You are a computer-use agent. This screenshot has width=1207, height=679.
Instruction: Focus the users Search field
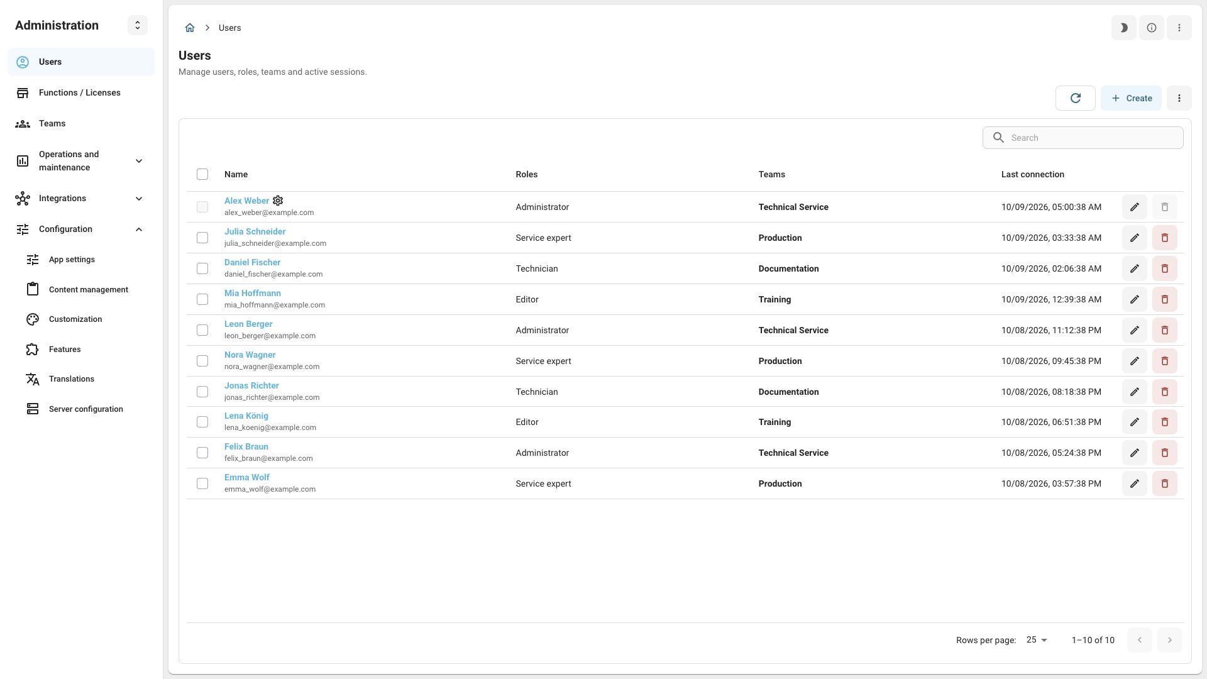pyautogui.click(x=1083, y=138)
